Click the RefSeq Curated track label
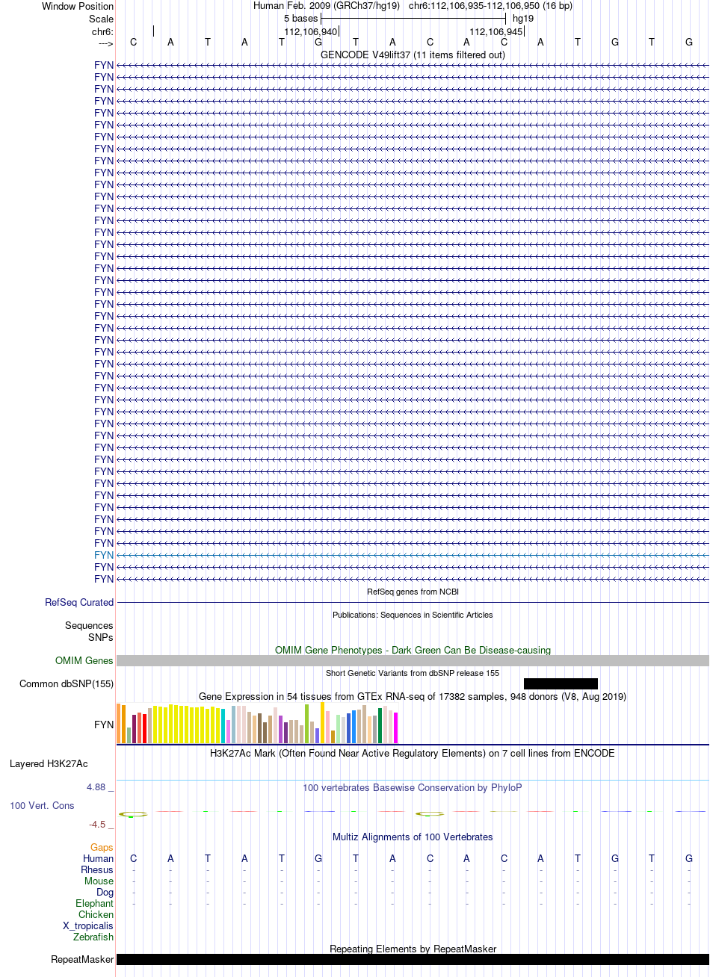The width and height of the screenshot is (710, 977). 79,602
